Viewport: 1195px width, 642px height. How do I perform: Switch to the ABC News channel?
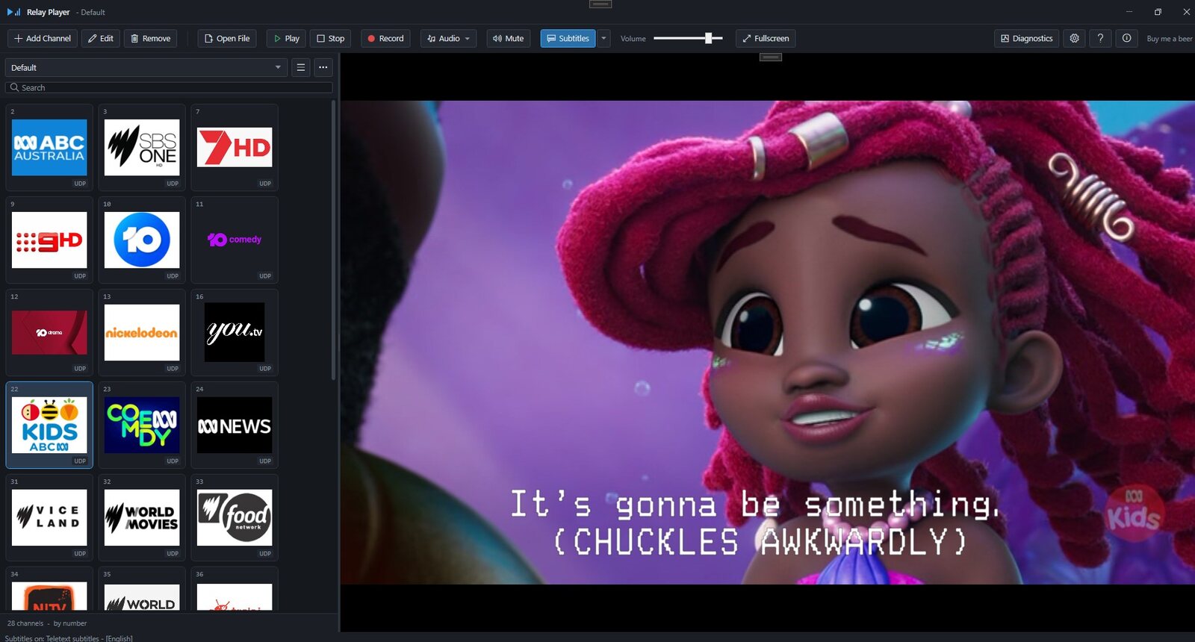pyautogui.click(x=235, y=425)
